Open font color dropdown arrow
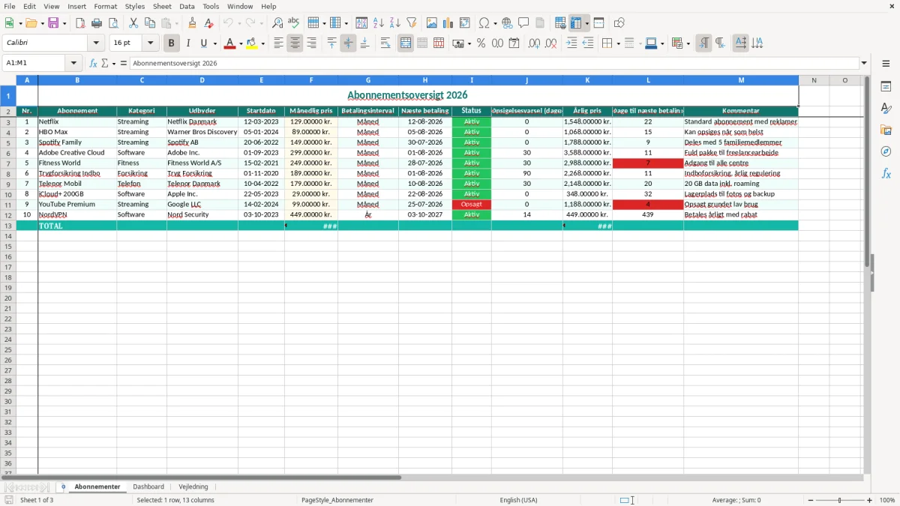Viewport: 900px width, 506px height. tap(240, 43)
